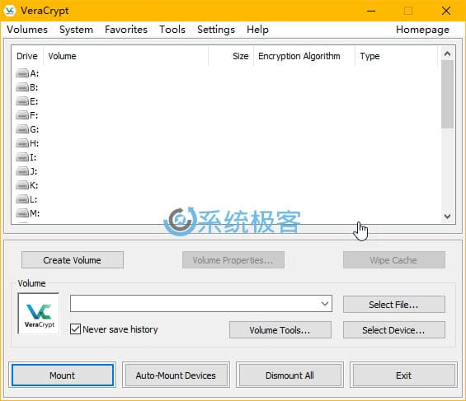Click the Select File... button

[393, 305]
